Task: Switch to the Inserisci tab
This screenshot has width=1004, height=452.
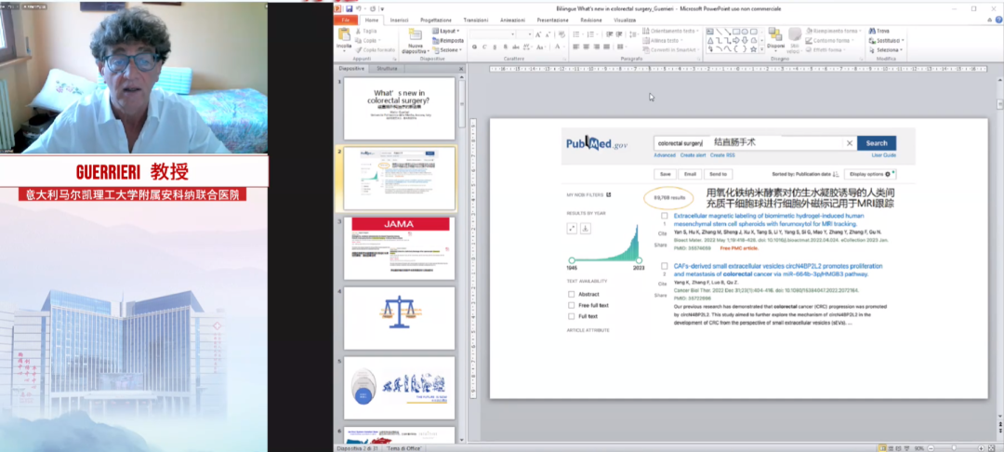Action: [x=400, y=20]
